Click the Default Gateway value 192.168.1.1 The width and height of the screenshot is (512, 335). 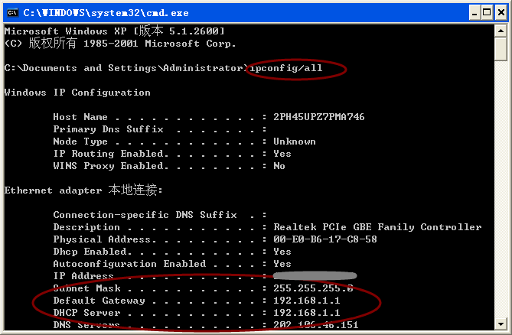(x=307, y=301)
